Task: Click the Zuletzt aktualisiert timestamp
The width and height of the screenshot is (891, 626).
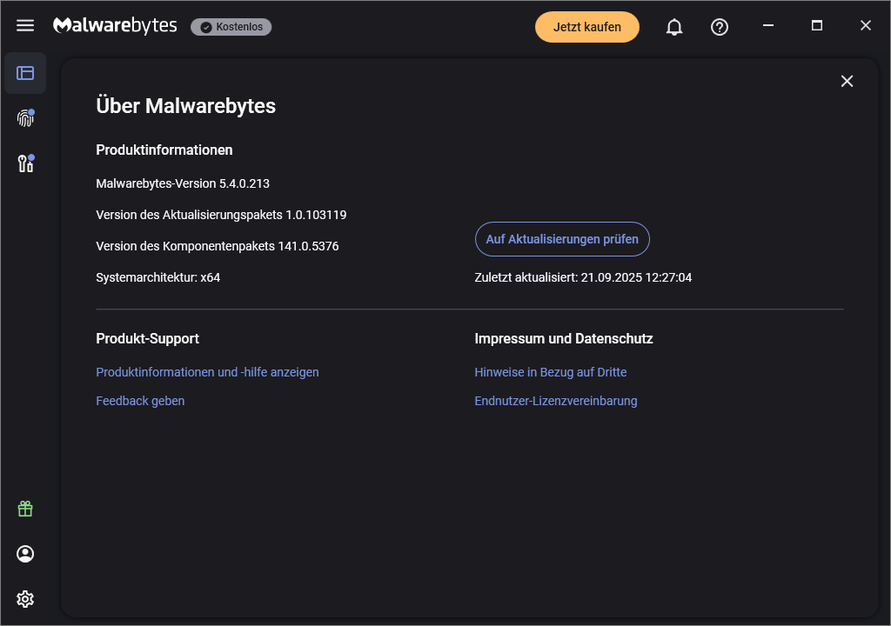Action: (583, 277)
